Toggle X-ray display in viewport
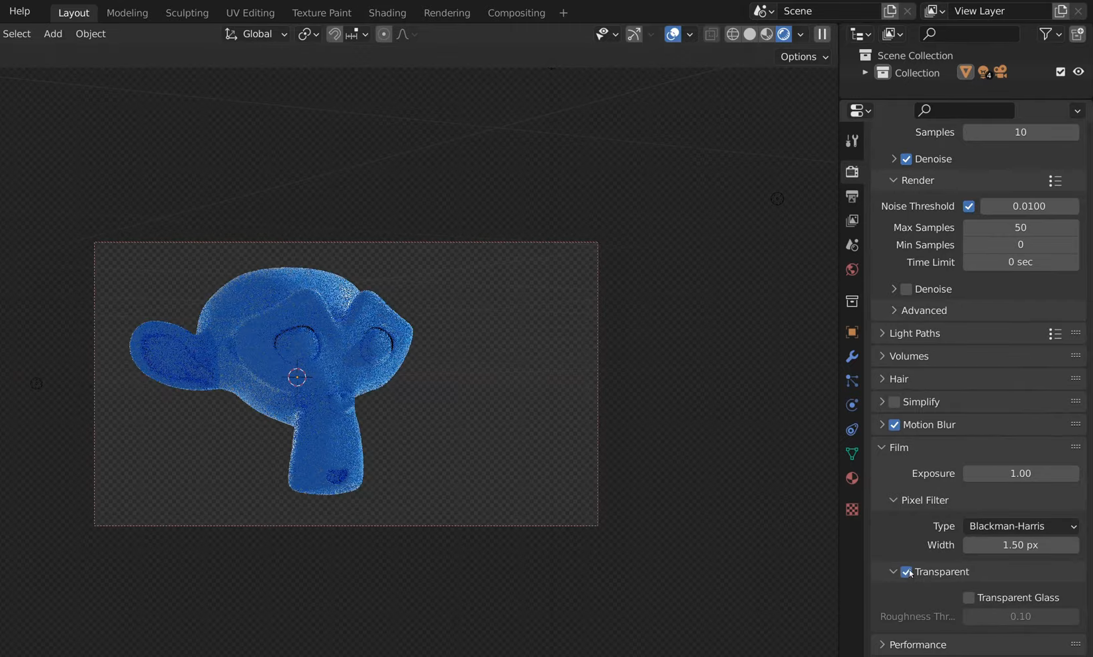 [711, 34]
